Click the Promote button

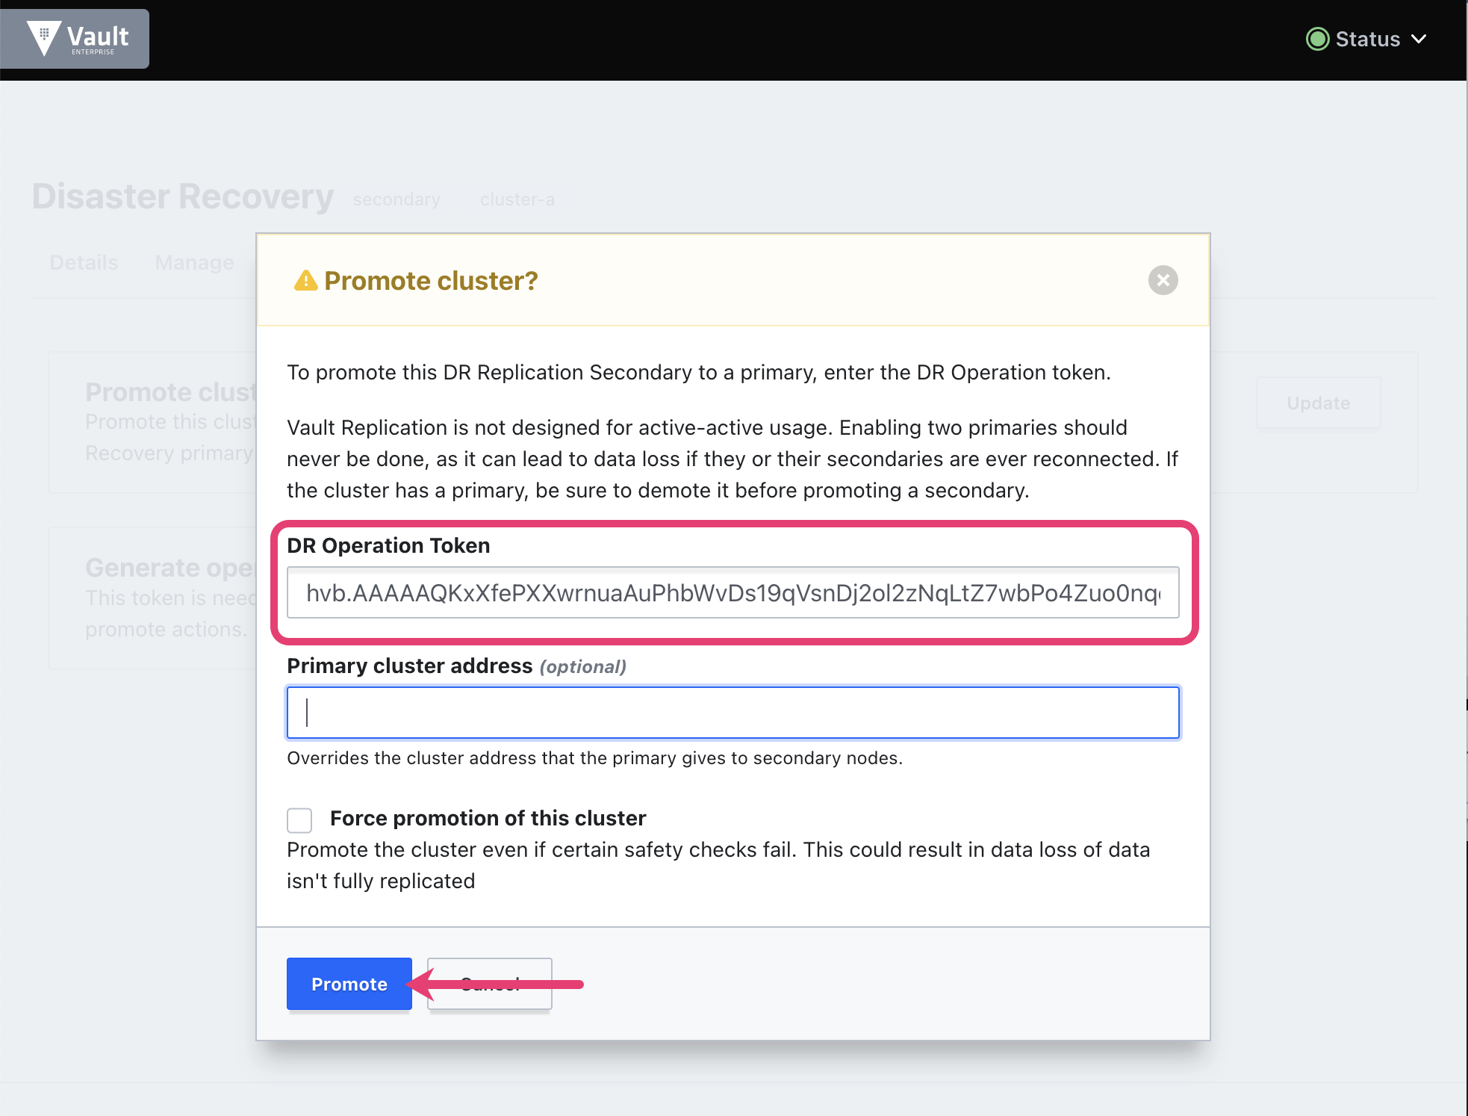[x=348, y=984]
